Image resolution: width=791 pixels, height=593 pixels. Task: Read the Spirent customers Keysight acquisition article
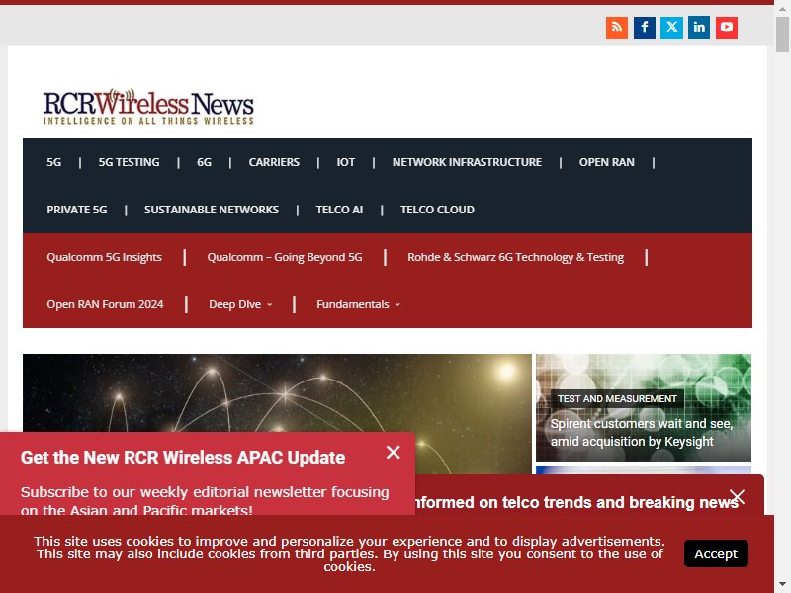click(x=642, y=432)
